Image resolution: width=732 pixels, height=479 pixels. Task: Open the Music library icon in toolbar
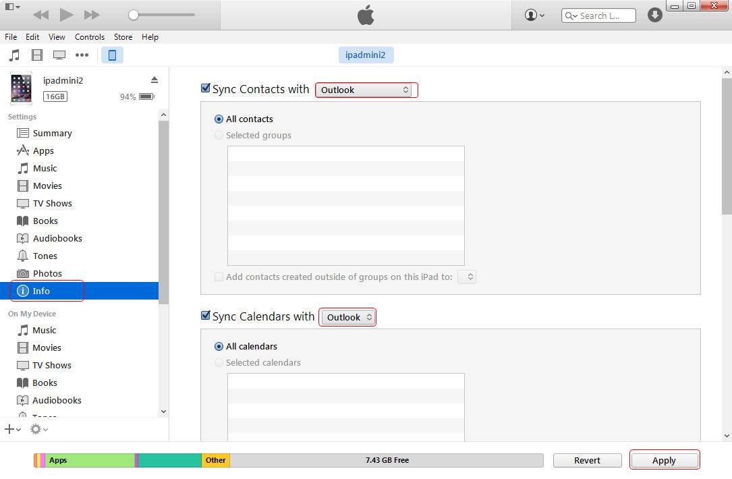pos(14,55)
